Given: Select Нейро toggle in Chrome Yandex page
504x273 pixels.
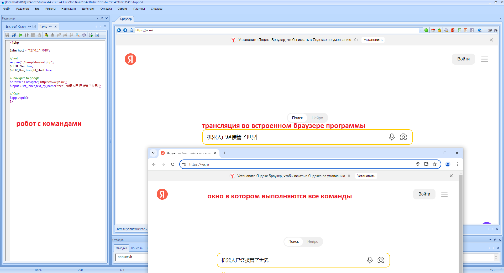Looking at the screenshot, I should pos(313,241).
